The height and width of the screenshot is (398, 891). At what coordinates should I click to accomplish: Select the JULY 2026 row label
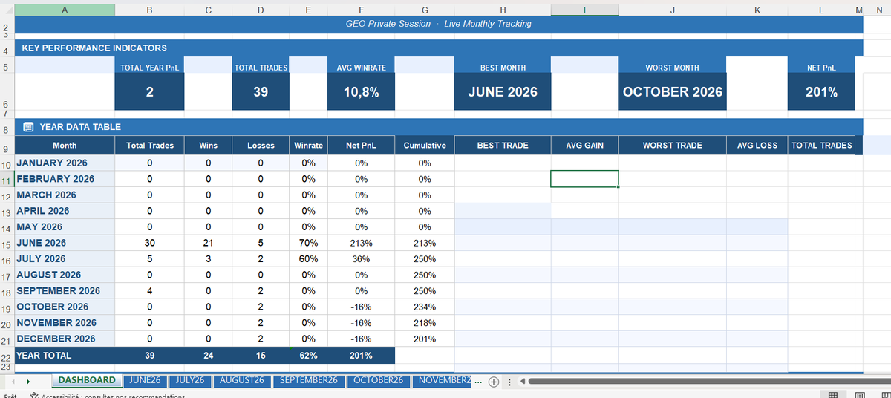65,259
